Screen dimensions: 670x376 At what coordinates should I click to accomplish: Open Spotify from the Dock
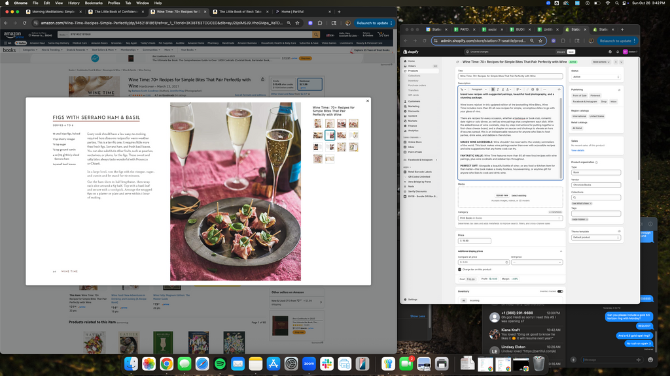(x=220, y=364)
